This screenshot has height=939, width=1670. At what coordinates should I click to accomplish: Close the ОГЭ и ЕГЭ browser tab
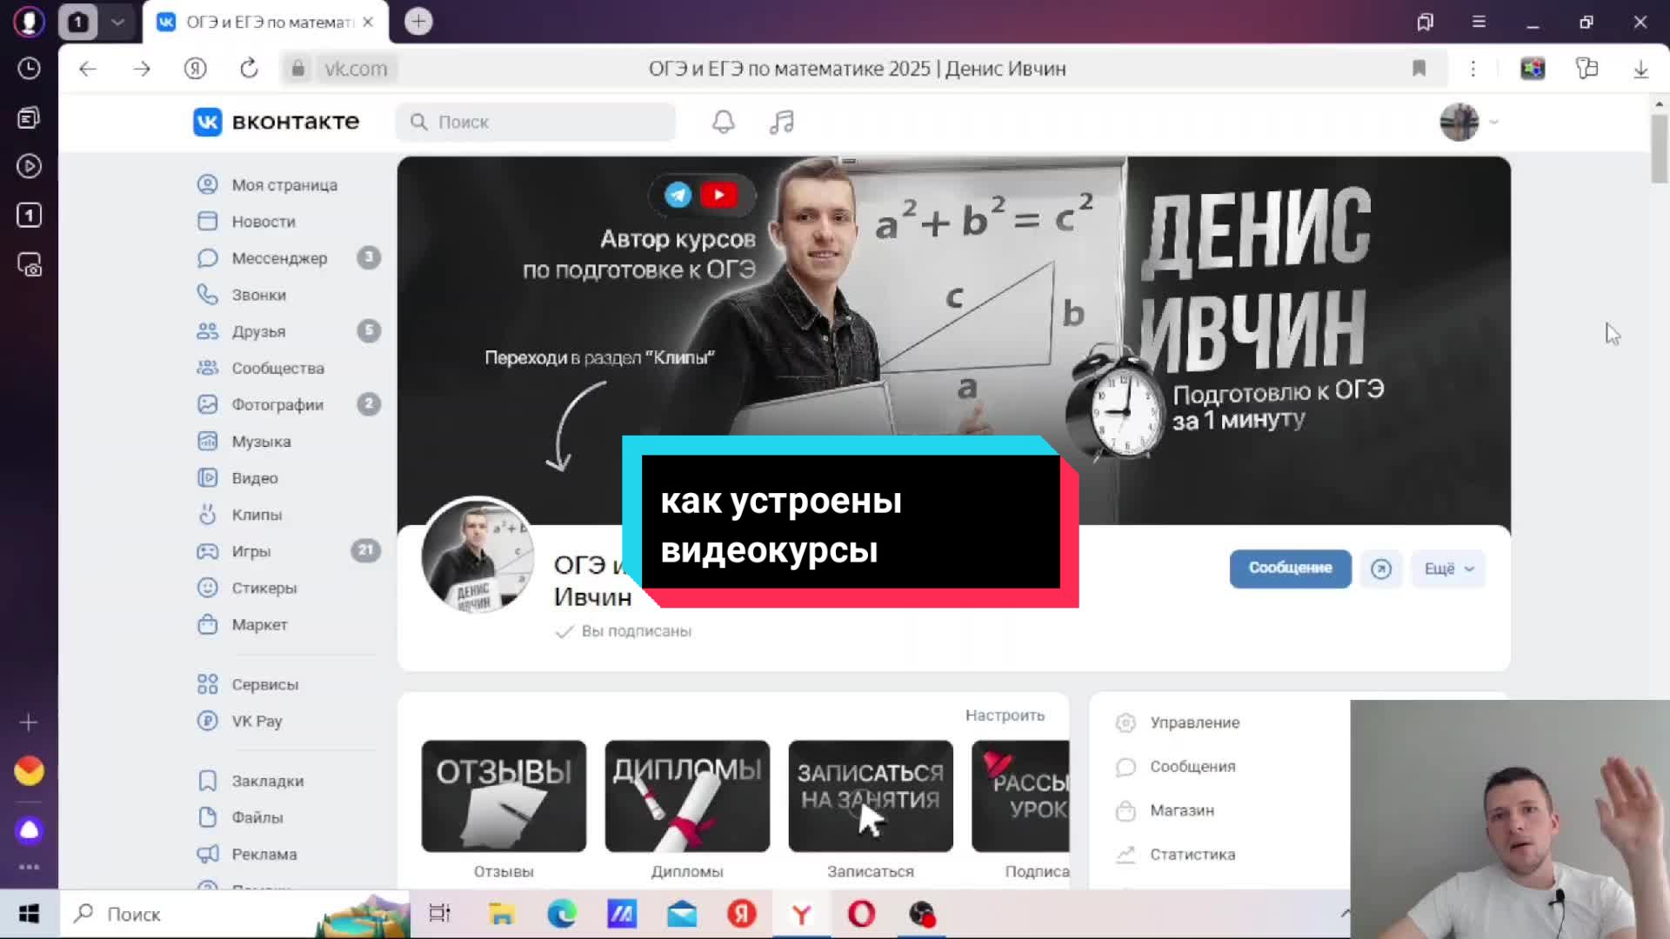click(368, 22)
